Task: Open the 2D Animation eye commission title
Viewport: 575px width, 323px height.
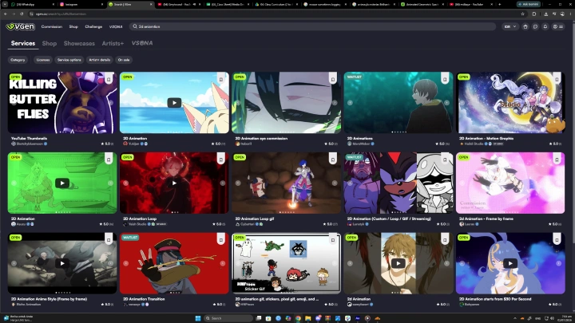Action: coord(261,139)
